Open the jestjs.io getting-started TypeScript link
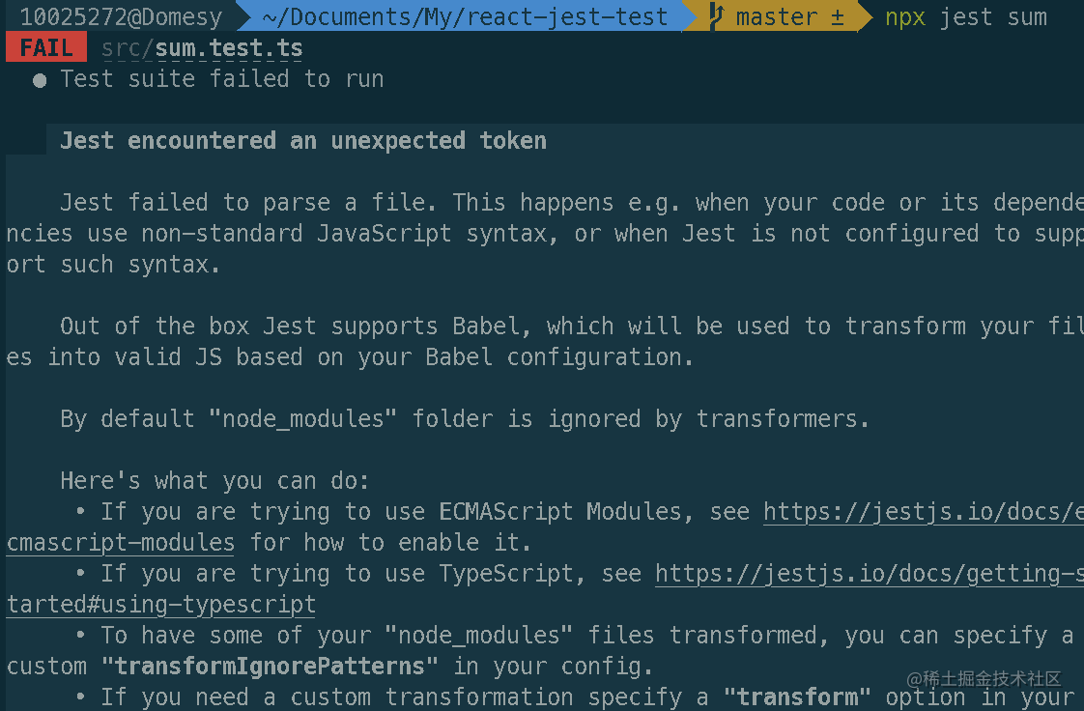The image size is (1084, 711). click(x=869, y=574)
